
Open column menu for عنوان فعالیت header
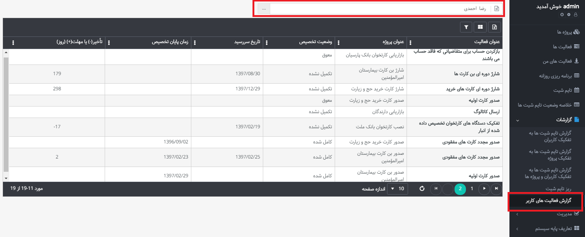coord(411,43)
